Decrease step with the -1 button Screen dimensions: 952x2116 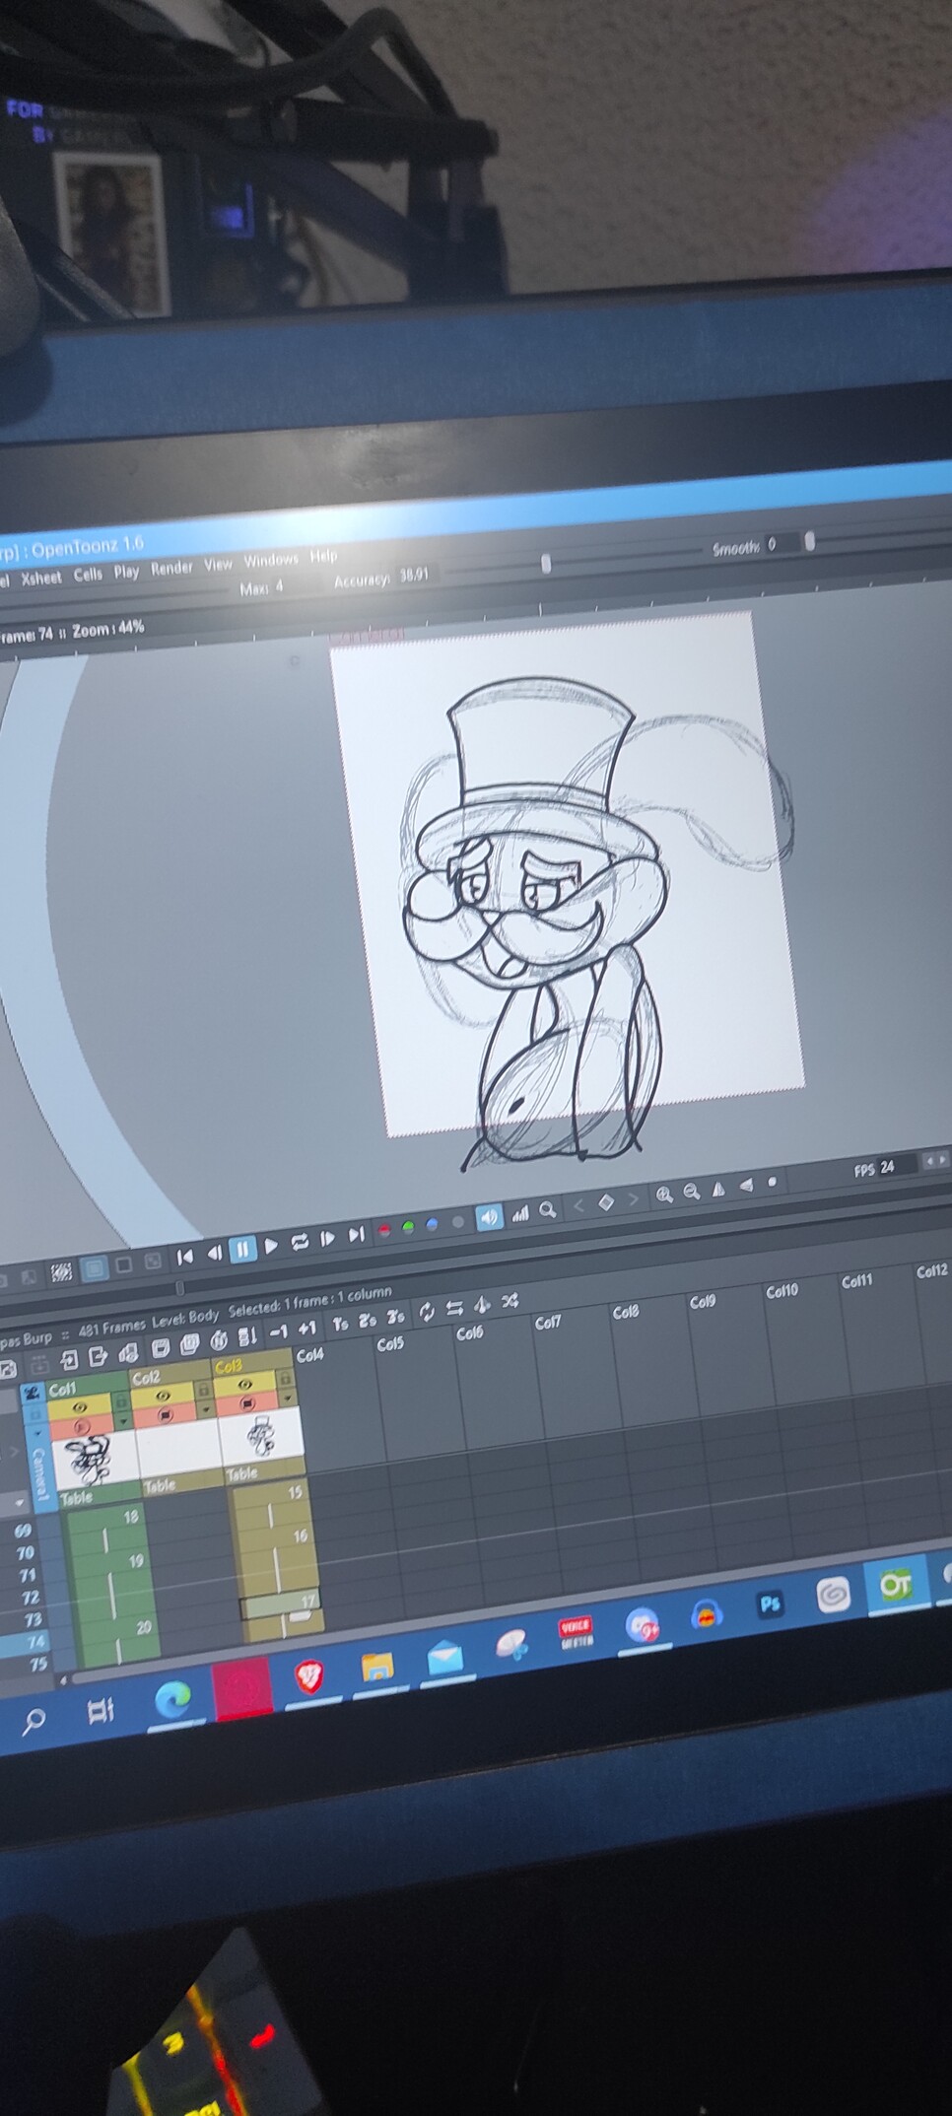(279, 1331)
